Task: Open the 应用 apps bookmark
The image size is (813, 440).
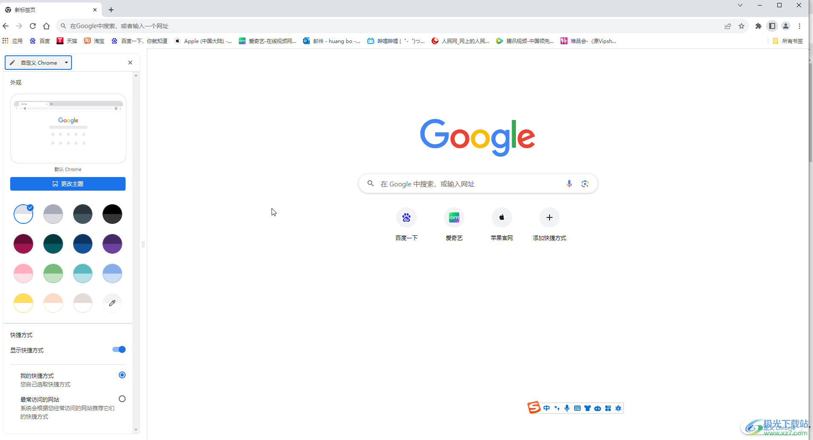Action: 12,41
